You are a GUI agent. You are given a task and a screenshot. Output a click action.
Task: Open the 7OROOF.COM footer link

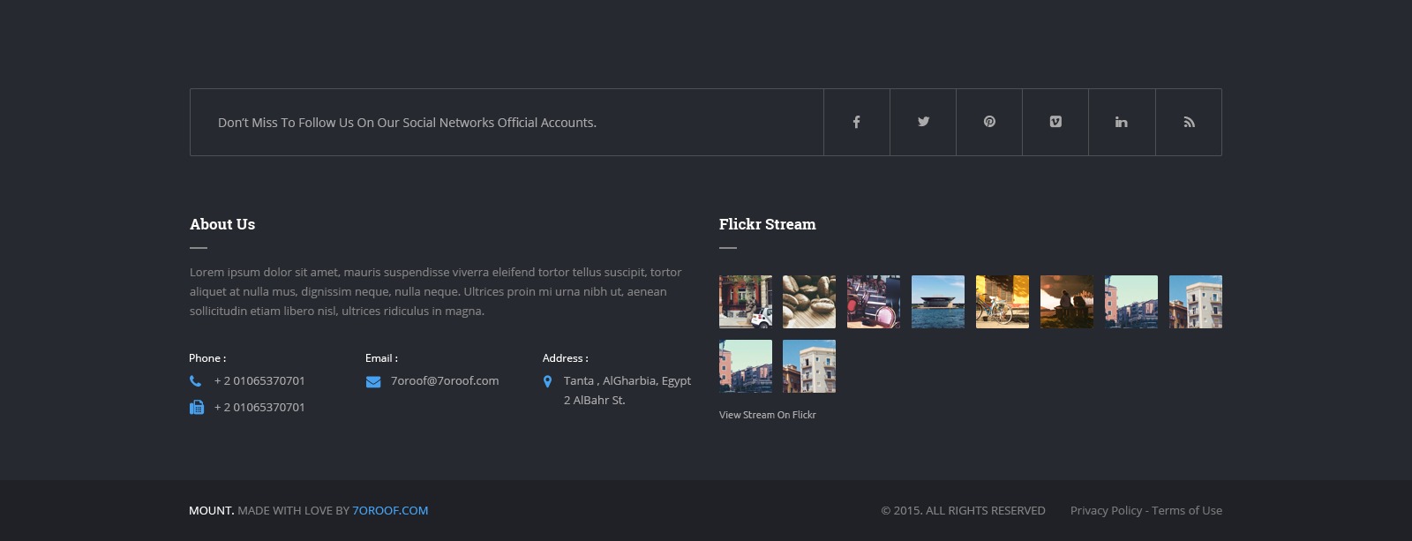390,510
